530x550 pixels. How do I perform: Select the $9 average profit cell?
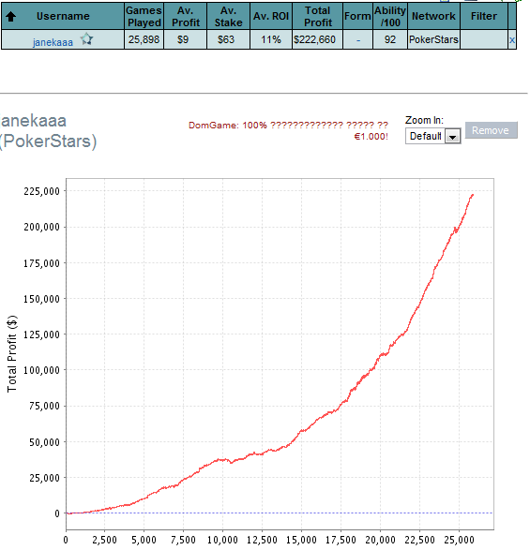coord(186,39)
